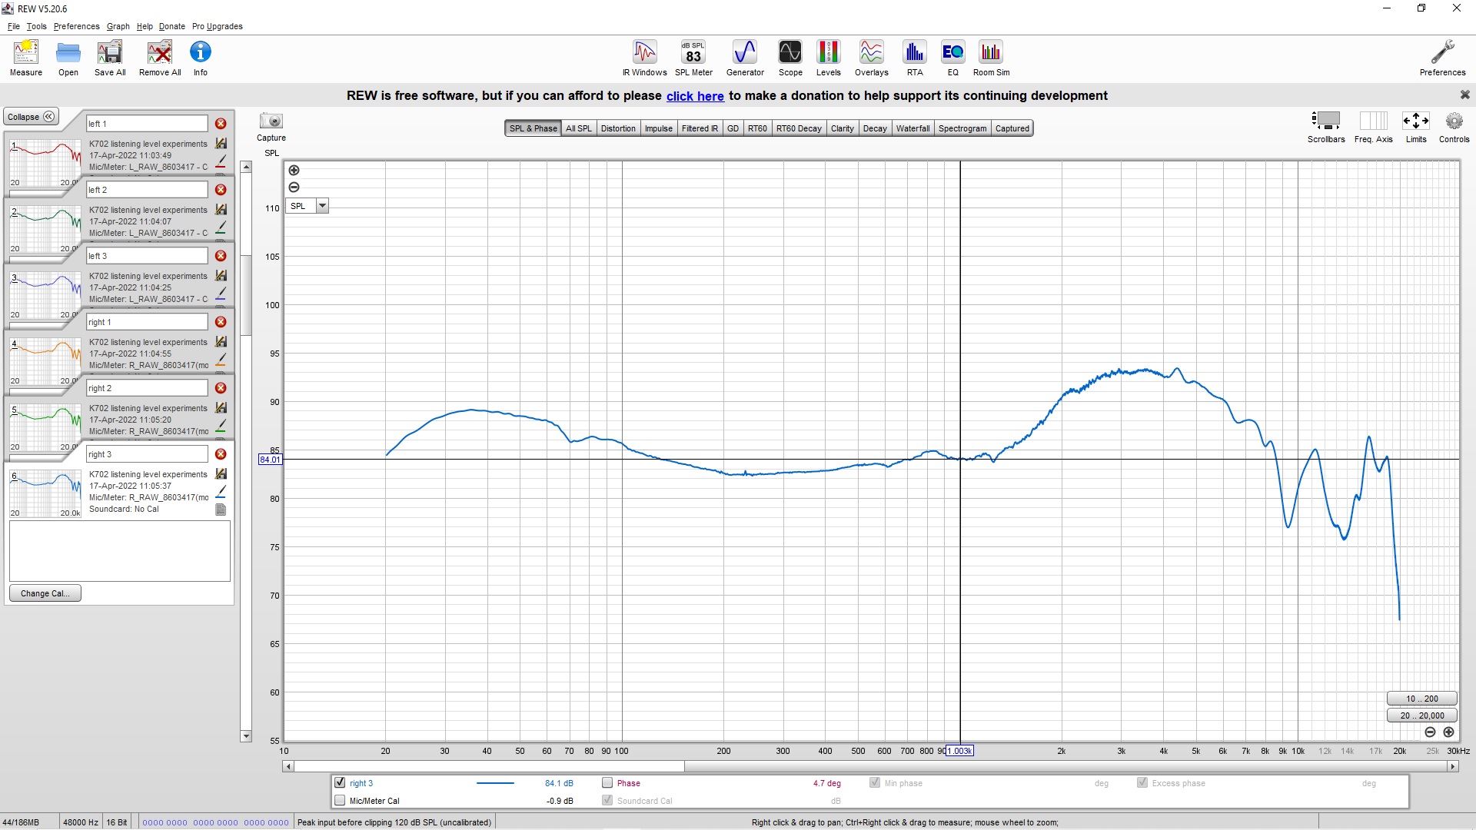Enable the Min phase checkbox
The height and width of the screenshot is (830, 1476).
(x=874, y=782)
